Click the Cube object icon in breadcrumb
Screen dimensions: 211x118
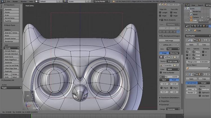[195, 31]
